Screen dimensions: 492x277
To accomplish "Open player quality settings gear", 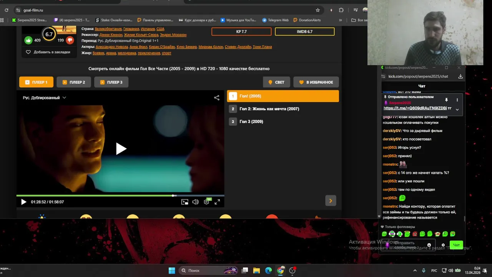I will [x=207, y=202].
